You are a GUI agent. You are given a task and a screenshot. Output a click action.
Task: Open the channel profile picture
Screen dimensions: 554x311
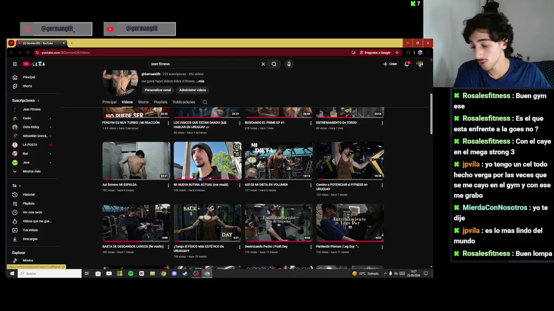(x=120, y=83)
